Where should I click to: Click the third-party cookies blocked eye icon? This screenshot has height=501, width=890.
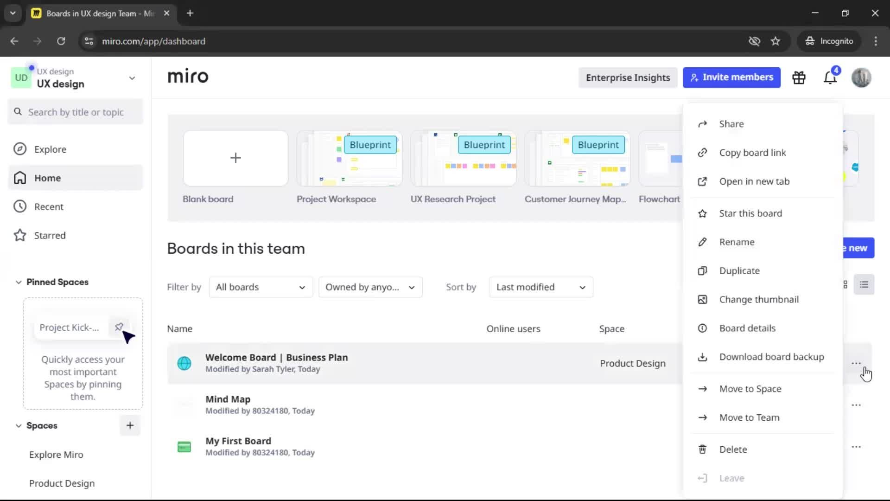[x=754, y=41]
